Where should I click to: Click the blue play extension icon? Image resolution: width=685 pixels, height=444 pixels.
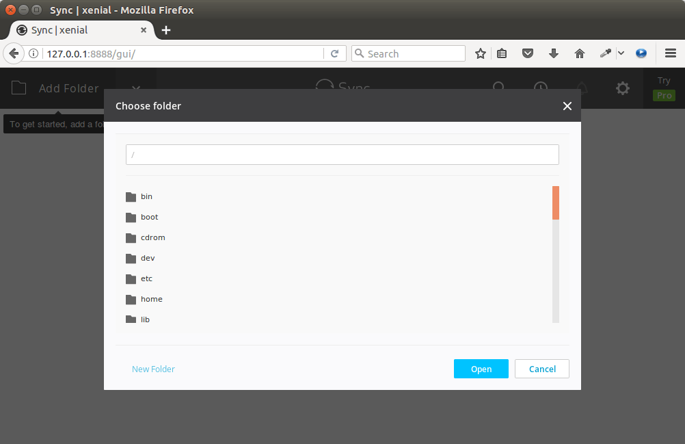pyautogui.click(x=641, y=53)
